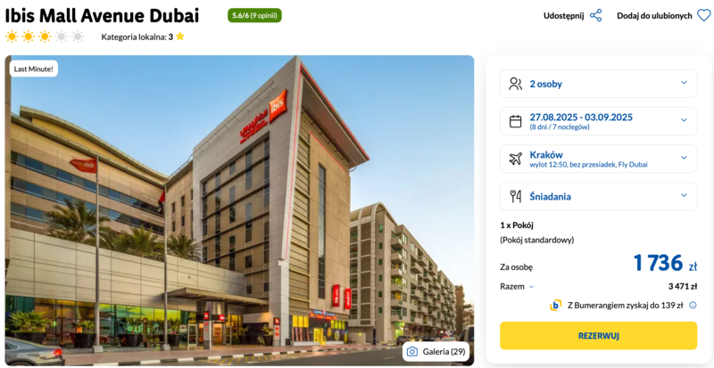Open Galeria (29) photo gallery
The height and width of the screenshot is (368, 714).
[x=436, y=352]
